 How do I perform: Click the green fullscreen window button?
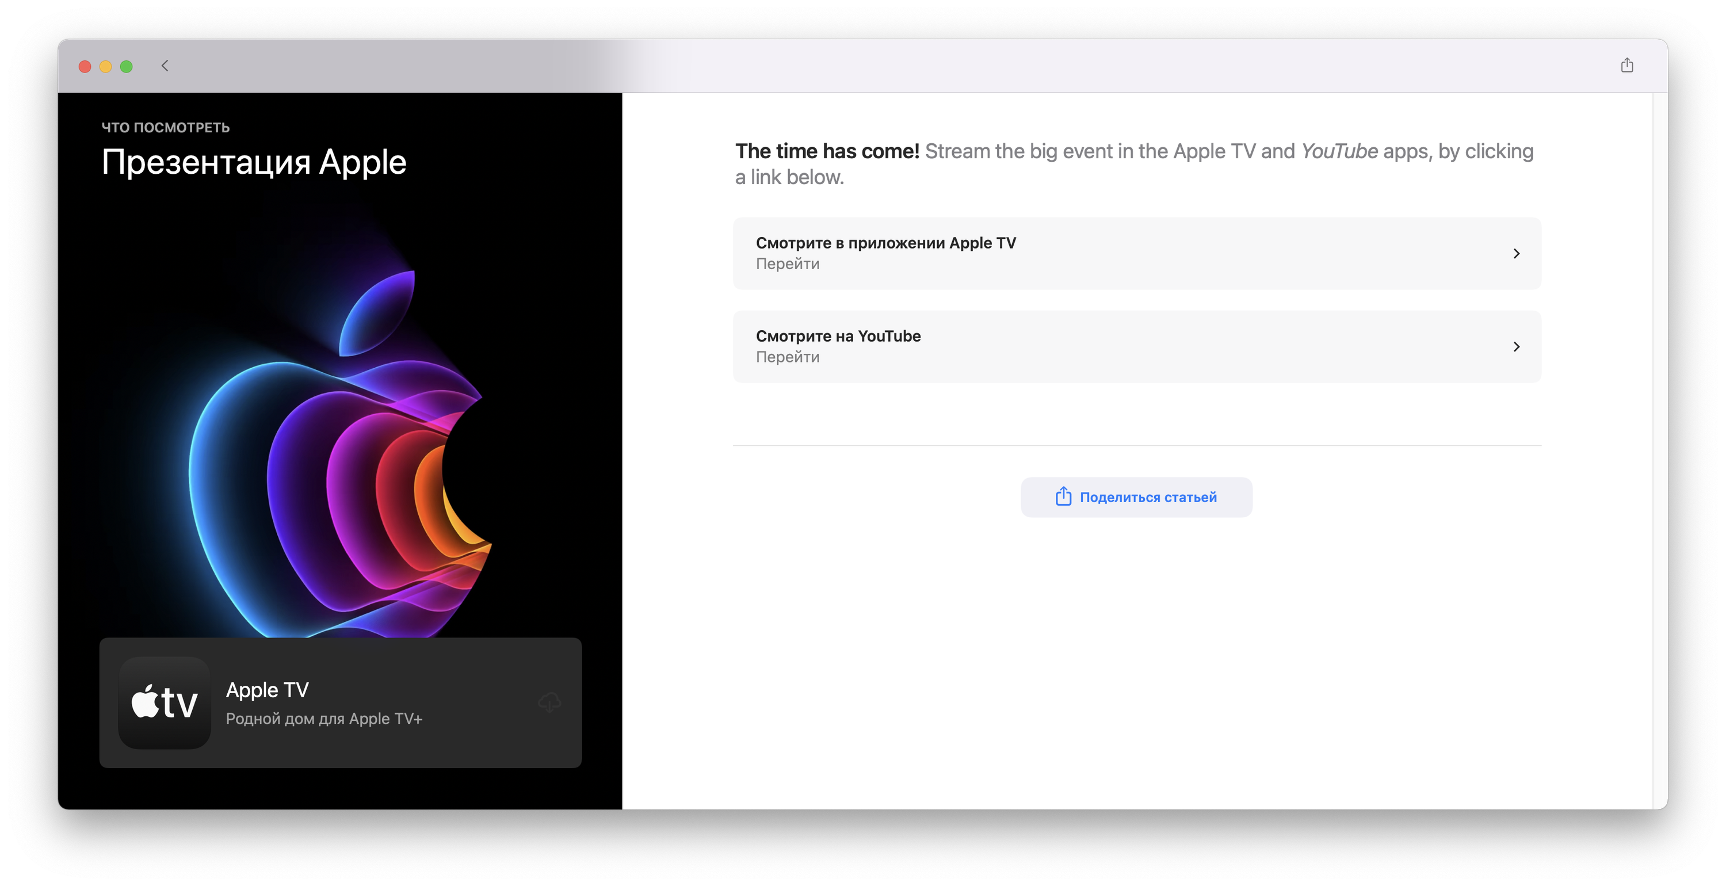(x=126, y=66)
